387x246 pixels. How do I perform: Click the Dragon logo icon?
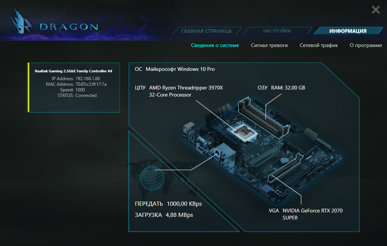(x=21, y=21)
